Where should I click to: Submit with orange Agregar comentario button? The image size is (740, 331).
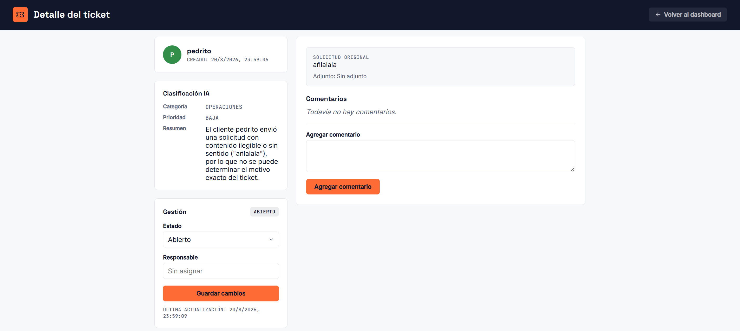(x=343, y=187)
